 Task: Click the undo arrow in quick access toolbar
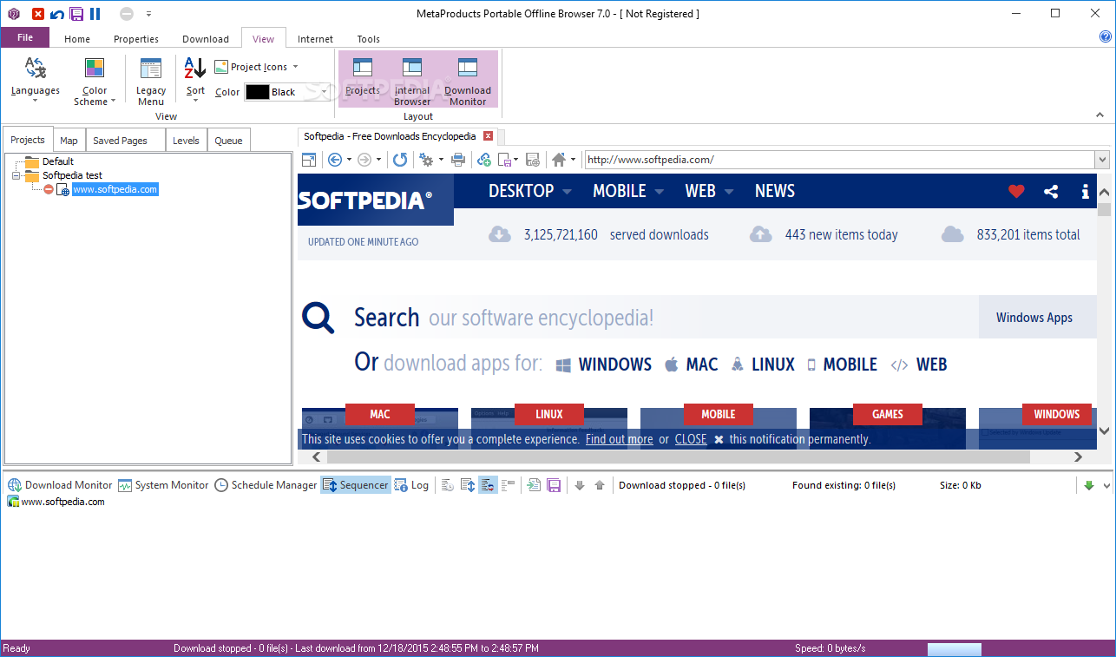(57, 14)
